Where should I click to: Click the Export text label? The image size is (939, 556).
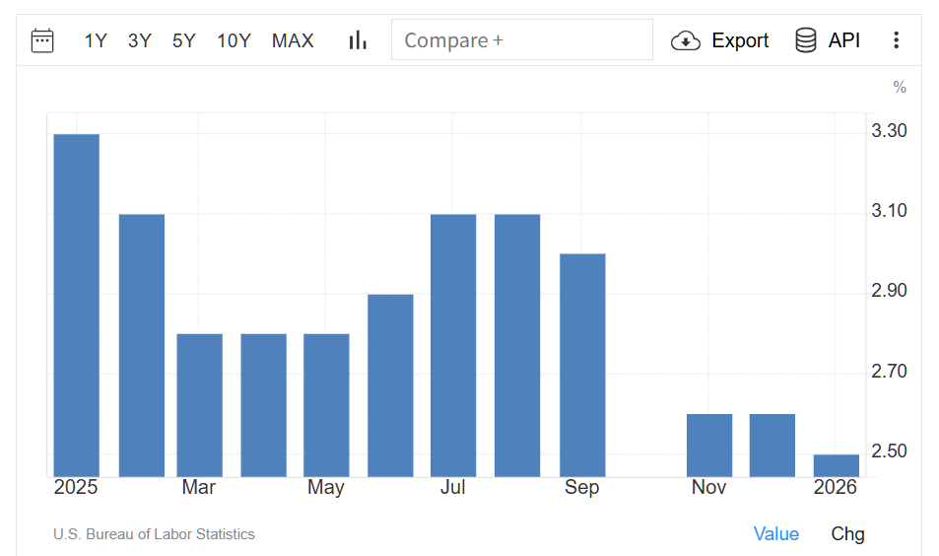click(740, 40)
